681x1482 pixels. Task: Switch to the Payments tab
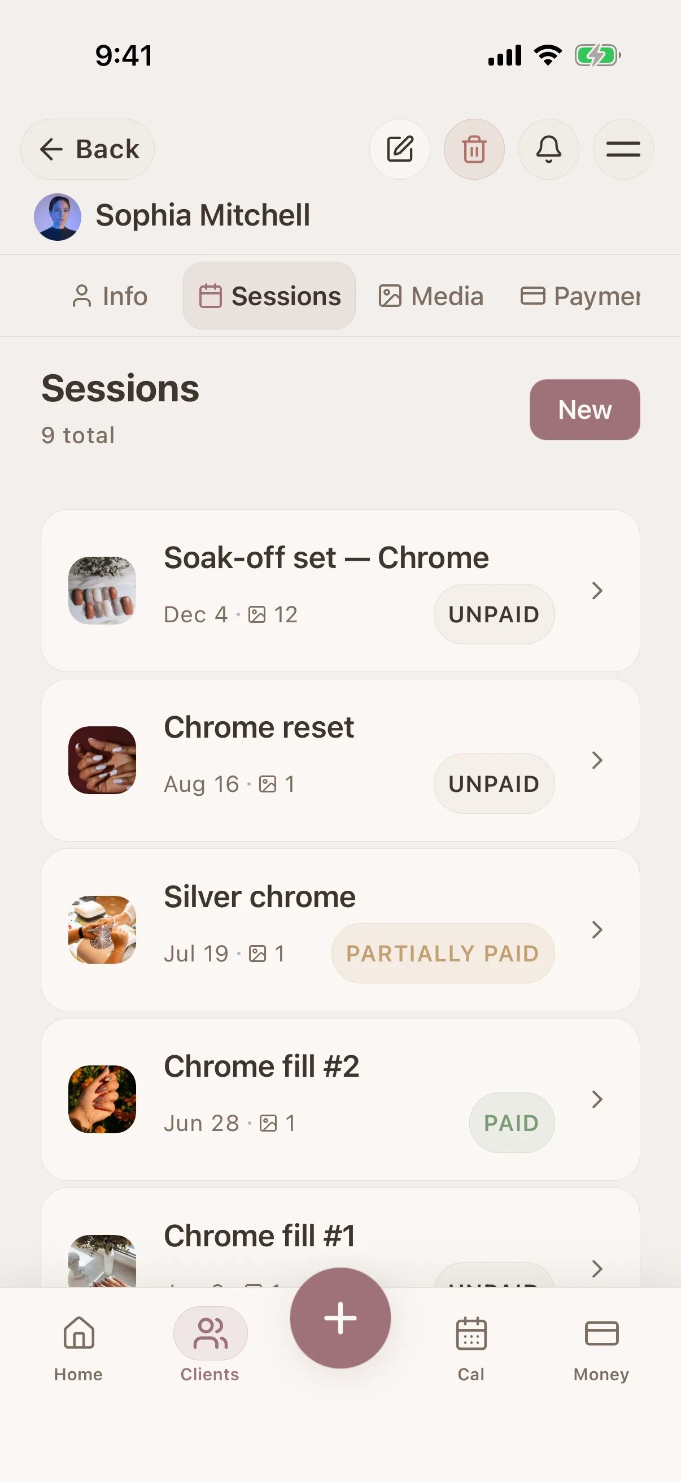click(x=580, y=296)
